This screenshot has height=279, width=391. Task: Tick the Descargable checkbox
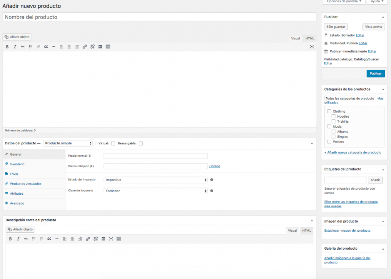coord(140,143)
